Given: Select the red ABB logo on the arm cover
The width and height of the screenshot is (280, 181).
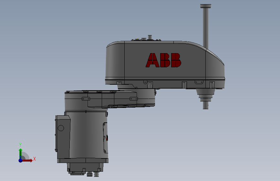Looking at the screenshot, I should click(x=163, y=60).
